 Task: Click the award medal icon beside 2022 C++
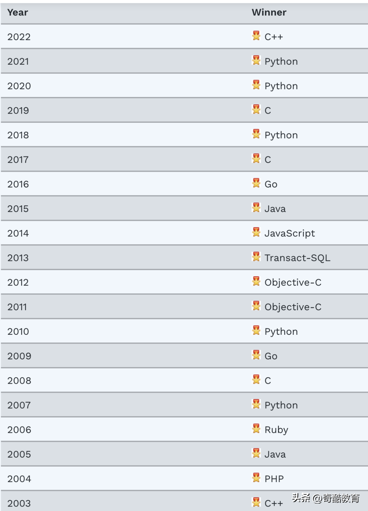coord(256,35)
